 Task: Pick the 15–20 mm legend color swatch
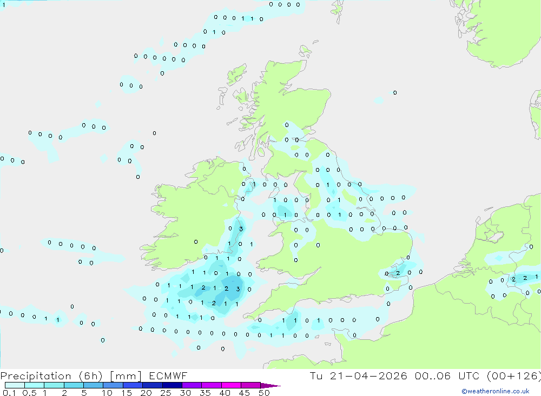tap(133, 385)
